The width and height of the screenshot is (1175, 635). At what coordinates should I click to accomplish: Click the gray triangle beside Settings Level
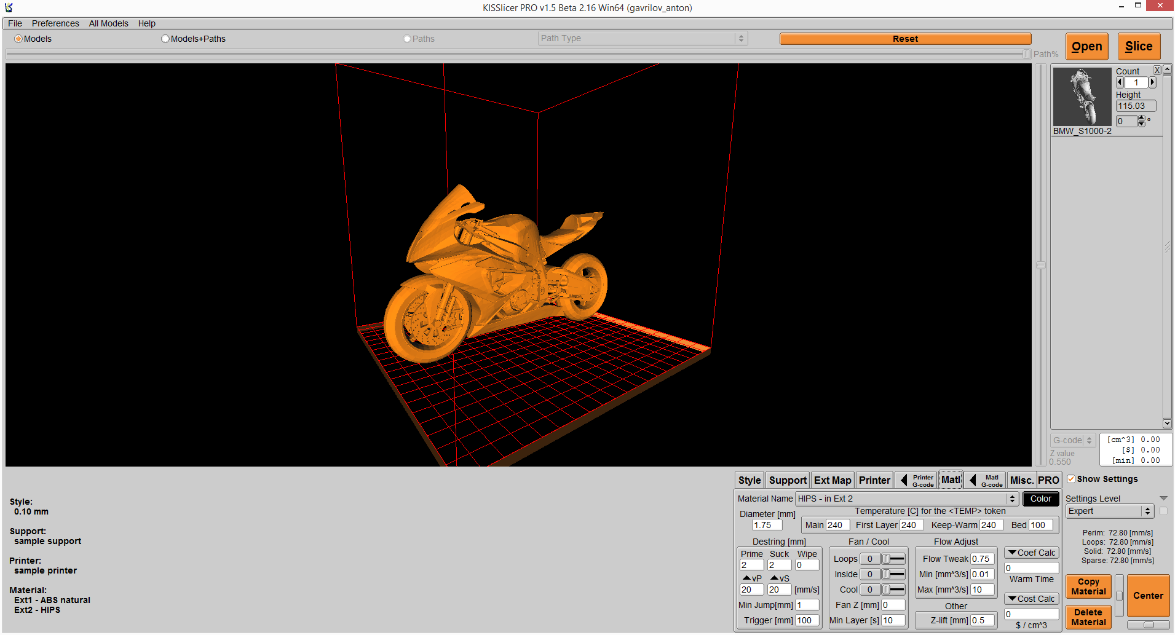[1163, 498]
